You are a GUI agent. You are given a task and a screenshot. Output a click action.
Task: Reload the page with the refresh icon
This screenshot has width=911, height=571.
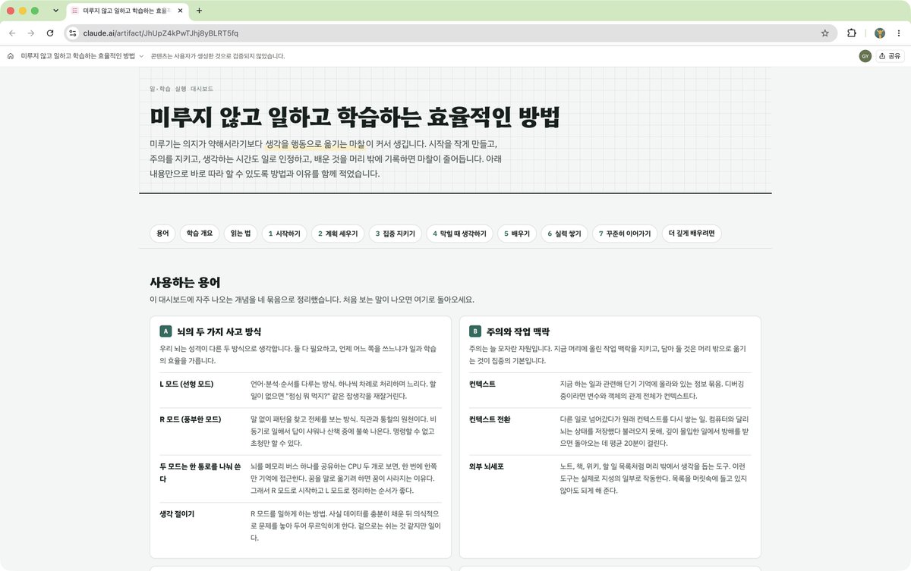pyautogui.click(x=50, y=33)
